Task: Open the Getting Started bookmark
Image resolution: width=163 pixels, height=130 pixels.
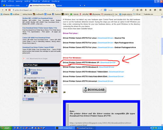Action: click(26, 14)
